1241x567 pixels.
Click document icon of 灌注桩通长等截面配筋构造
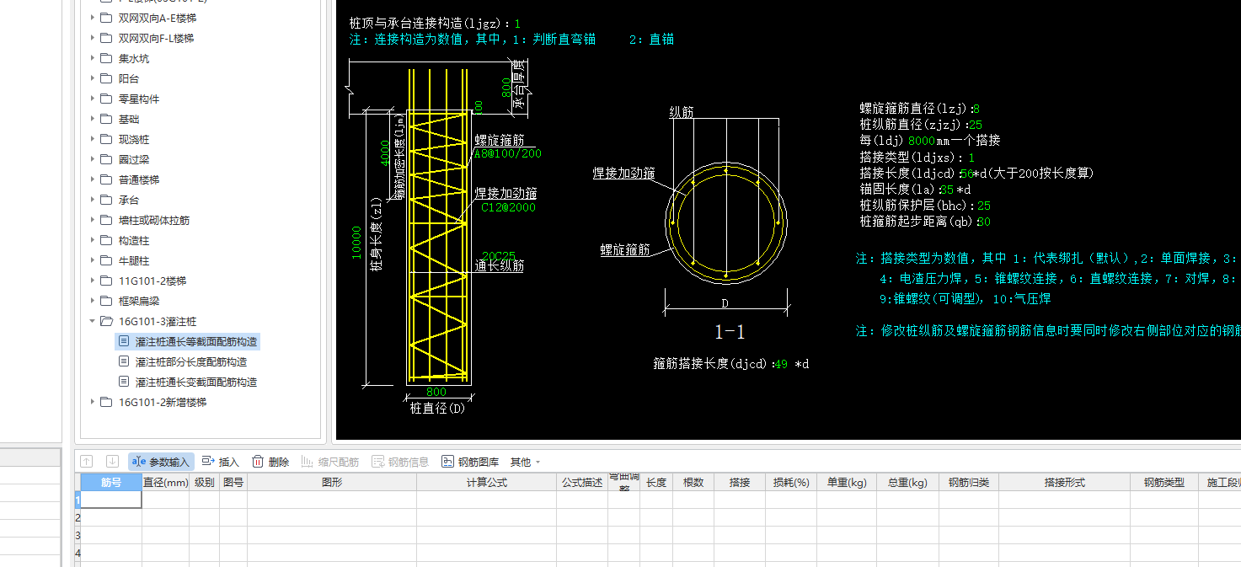pyautogui.click(x=124, y=341)
